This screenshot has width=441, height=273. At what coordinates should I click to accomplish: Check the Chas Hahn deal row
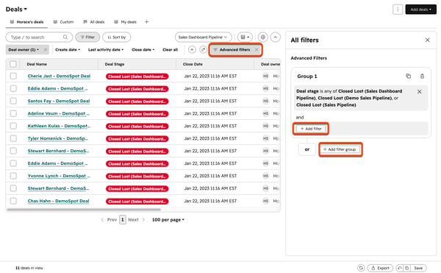pyautogui.click(x=13, y=201)
